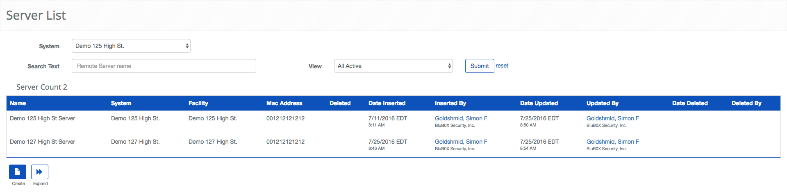Sort by the Name column header

(x=18, y=103)
